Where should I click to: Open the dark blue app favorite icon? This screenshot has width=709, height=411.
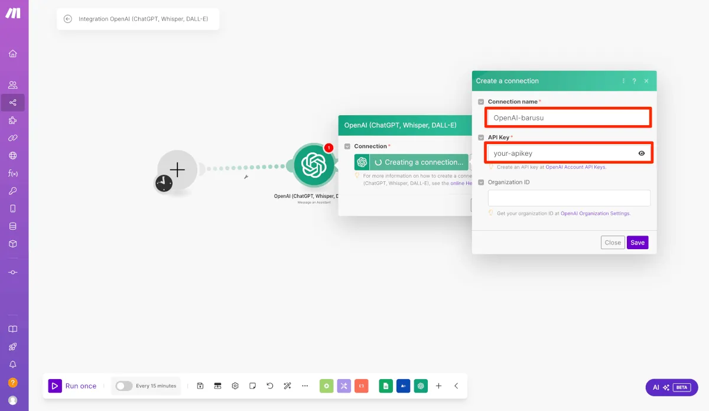coord(404,386)
